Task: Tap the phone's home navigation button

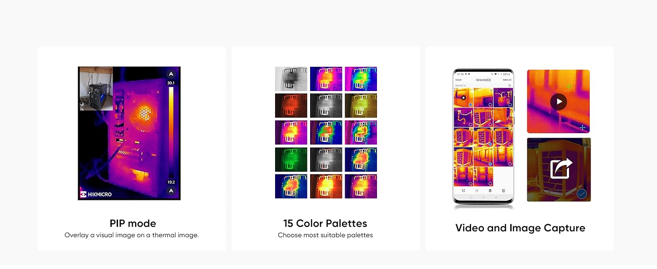Action: pos(483,197)
